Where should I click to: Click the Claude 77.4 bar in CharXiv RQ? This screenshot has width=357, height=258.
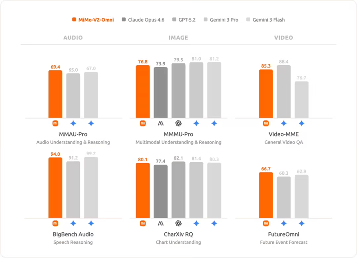point(160,191)
